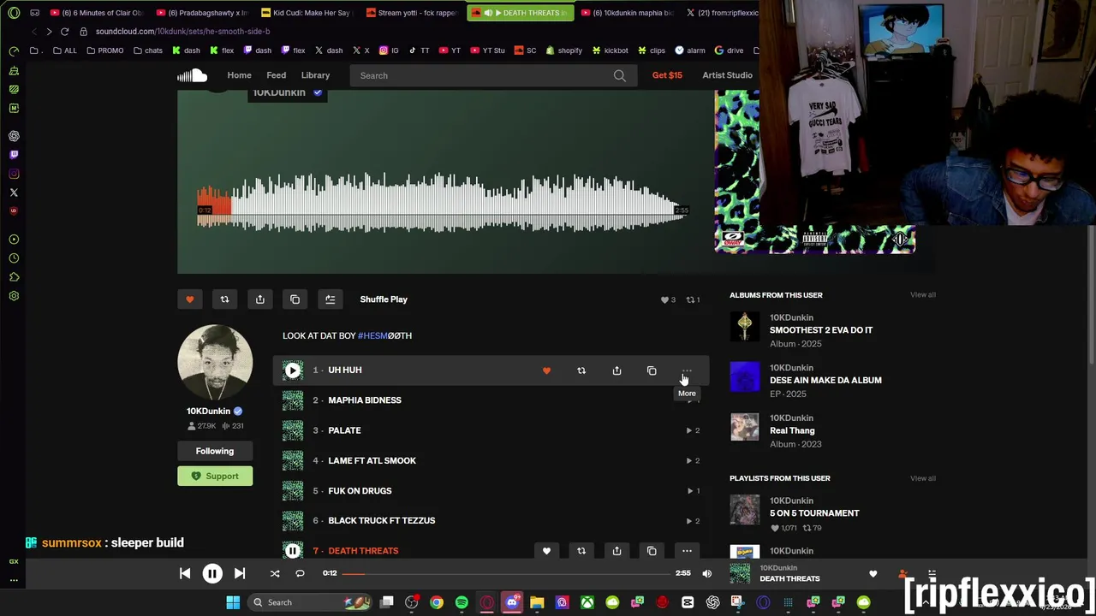Viewport: 1096px width, 616px height.
Task: Repost the DEATH THREATS track row
Action: [581, 551]
